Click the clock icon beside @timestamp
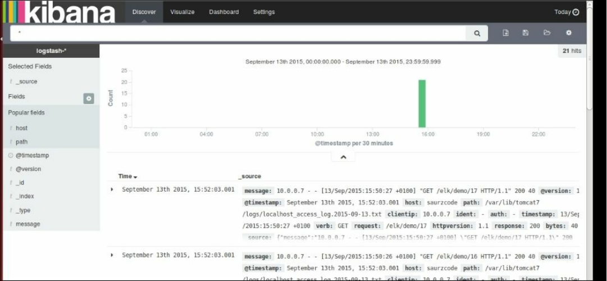 [x=11, y=155]
